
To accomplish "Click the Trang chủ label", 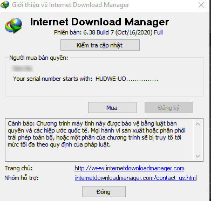I will click(x=18, y=168).
